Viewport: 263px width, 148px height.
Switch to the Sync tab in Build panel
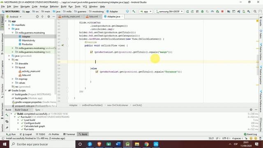[x=38, y=110]
